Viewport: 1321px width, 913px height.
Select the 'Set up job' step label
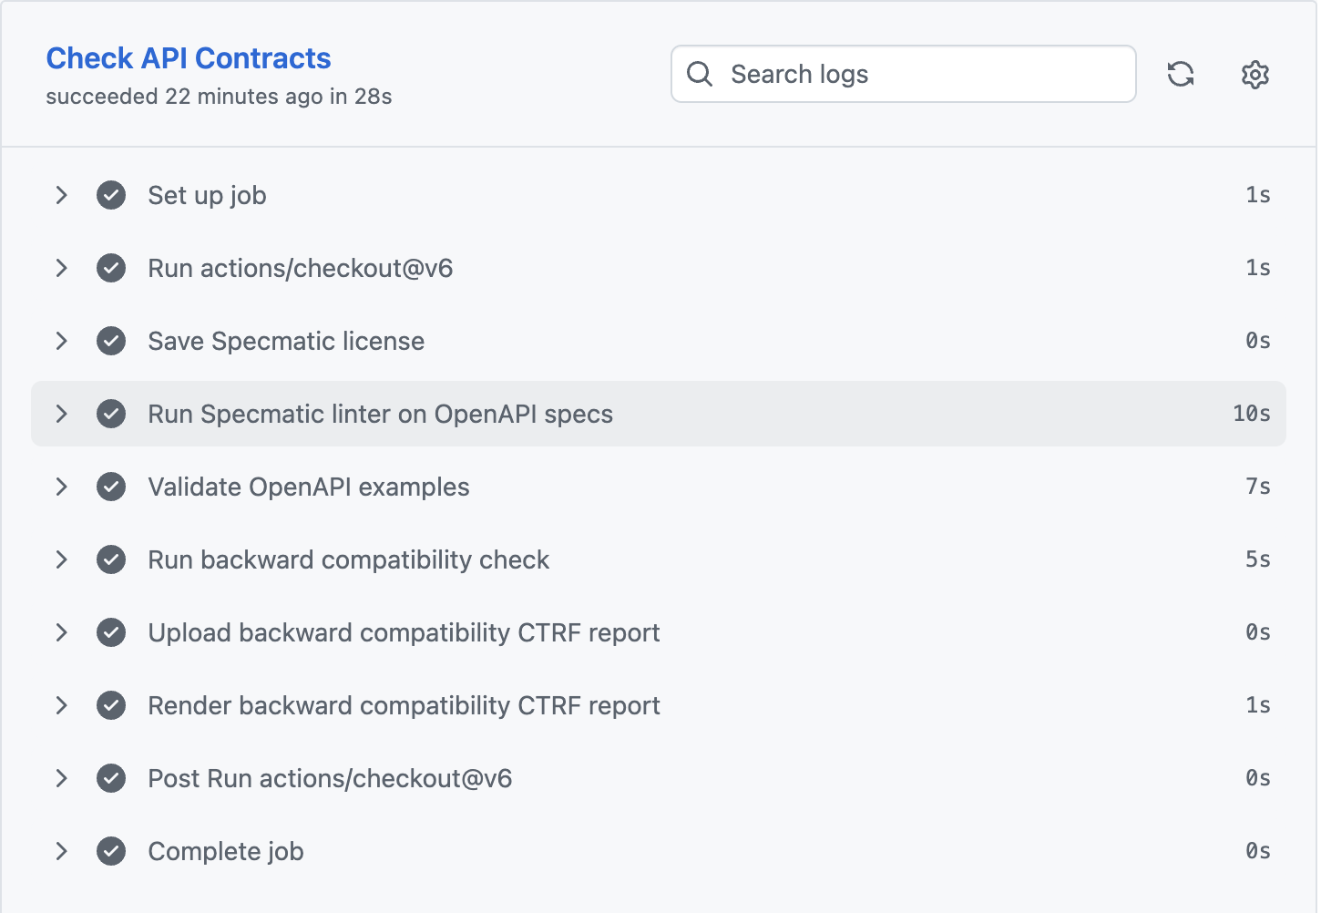(x=207, y=196)
